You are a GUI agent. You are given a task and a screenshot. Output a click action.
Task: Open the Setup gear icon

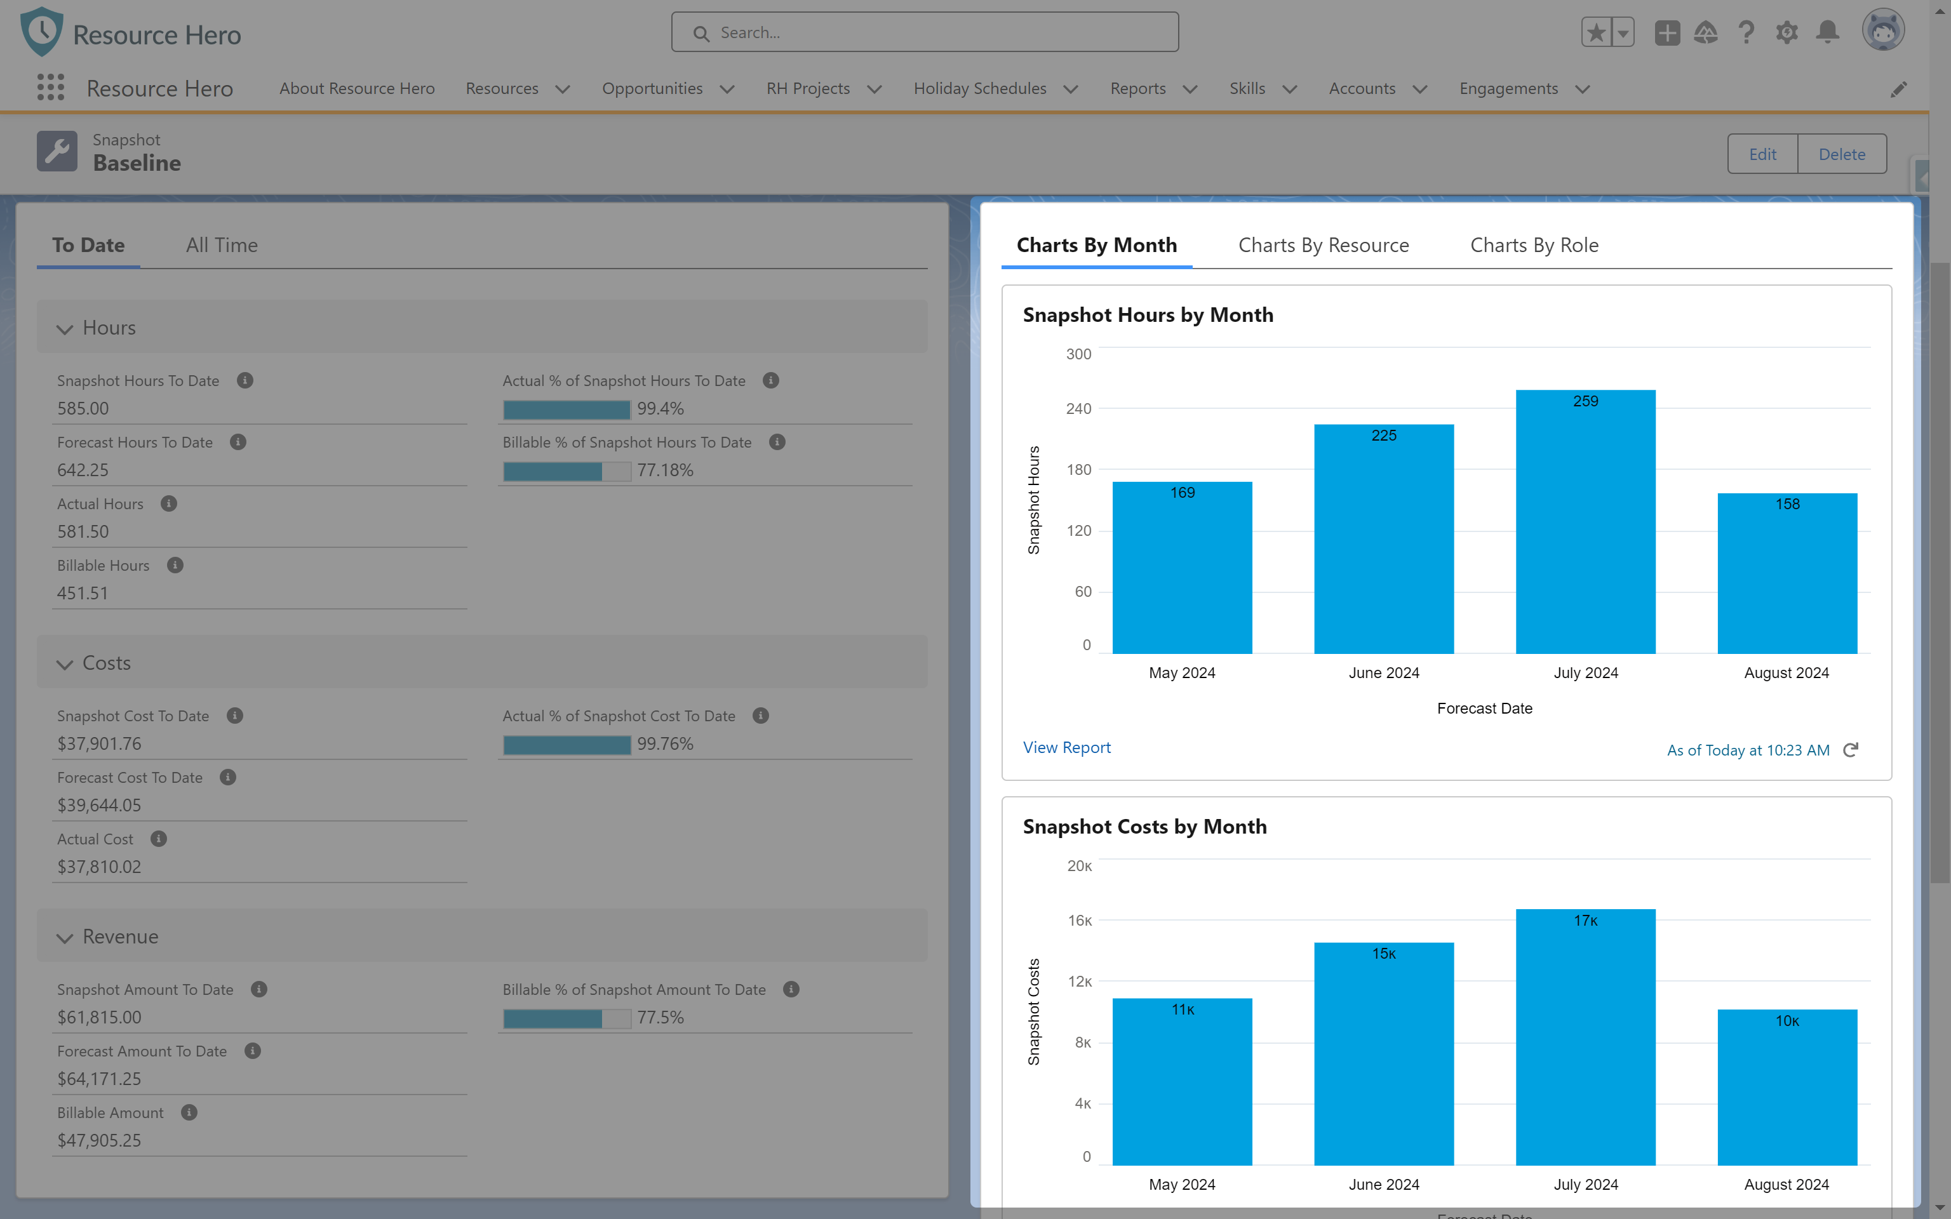point(1787,33)
